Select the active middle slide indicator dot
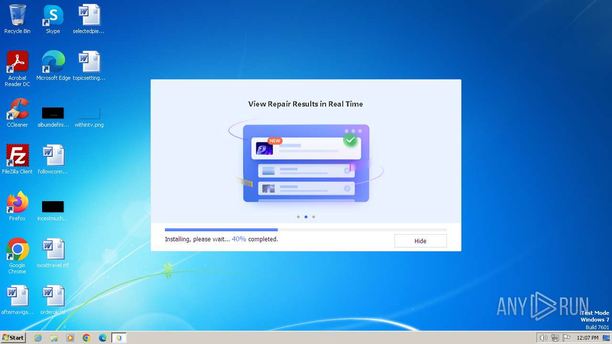Image resolution: width=612 pixels, height=344 pixels. pyautogui.click(x=306, y=217)
